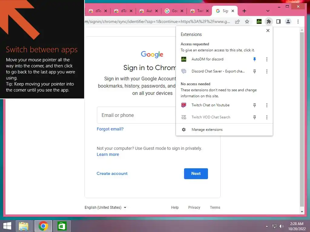Open more options for Discord Chat Saver

click(267, 71)
